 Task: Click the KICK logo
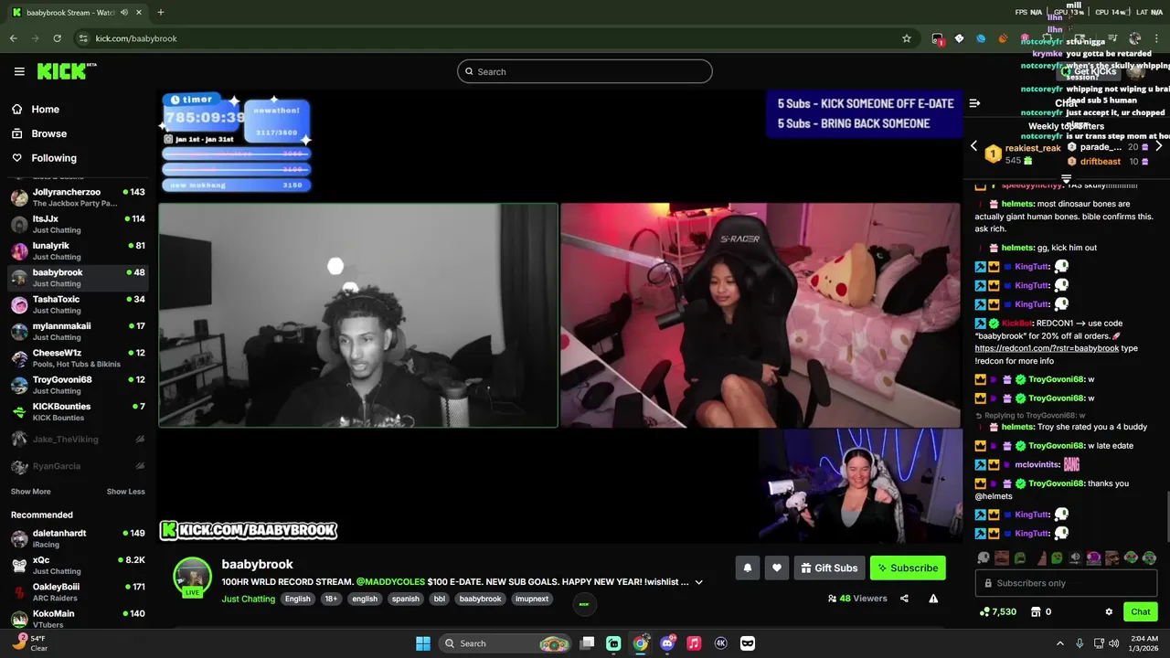click(67, 71)
